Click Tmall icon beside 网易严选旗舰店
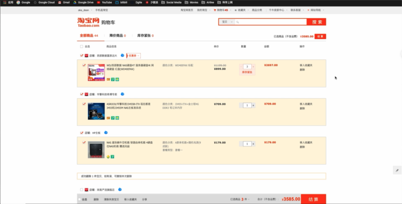This screenshot has height=204, width=402. (x=86, y=189)
